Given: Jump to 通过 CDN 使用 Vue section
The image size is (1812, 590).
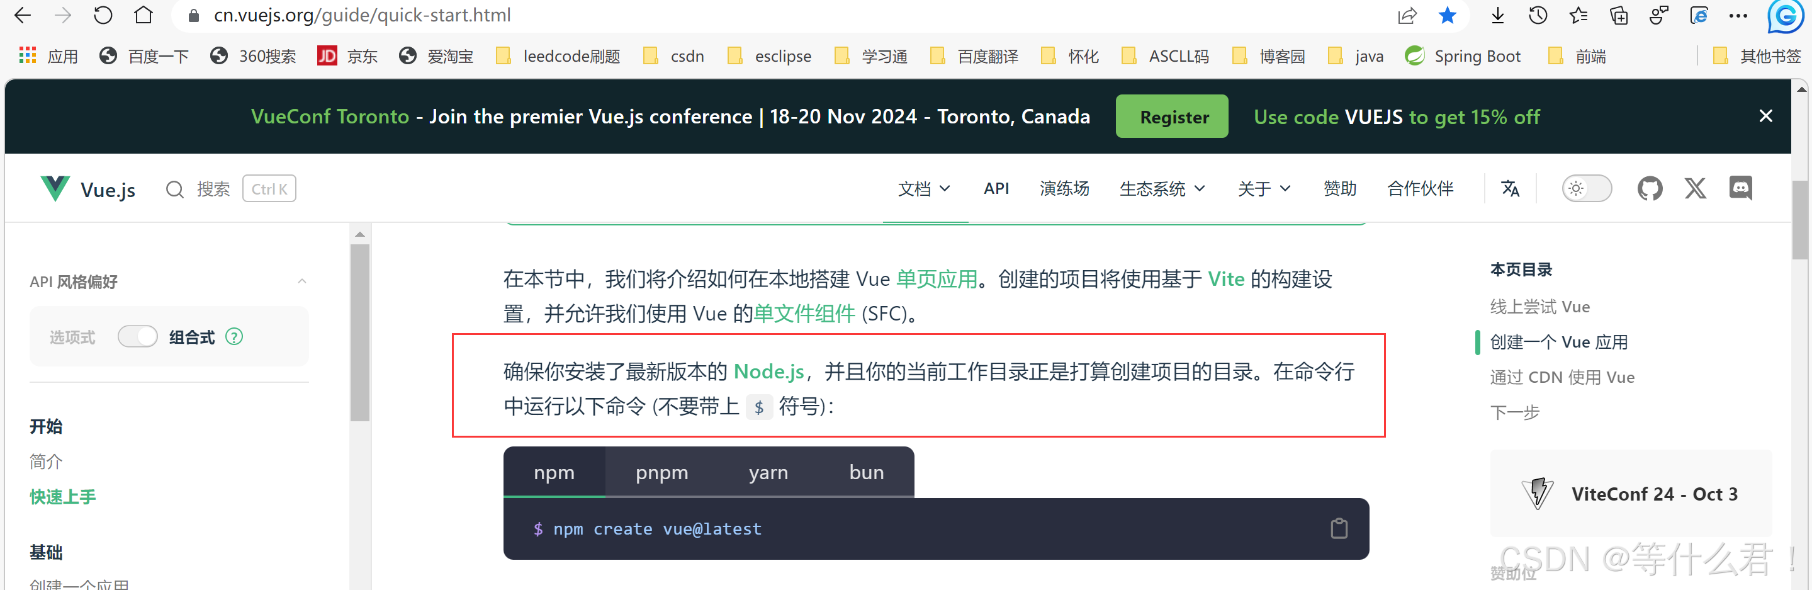Looking at the screenshot, I should coord(1562,377).
